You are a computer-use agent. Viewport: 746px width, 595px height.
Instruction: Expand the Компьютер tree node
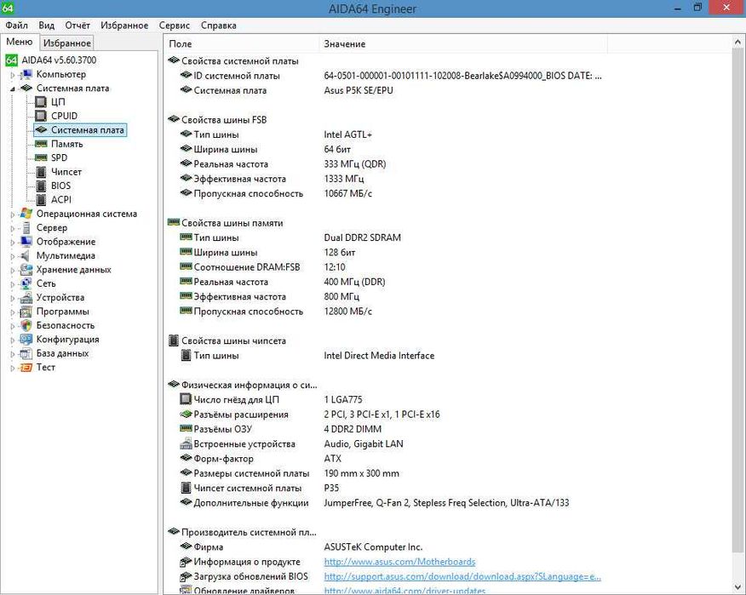13,75
